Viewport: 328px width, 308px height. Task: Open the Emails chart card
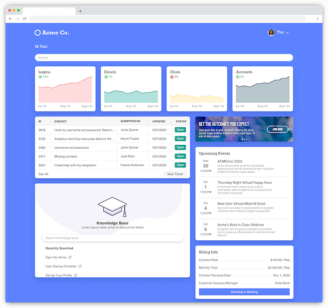tap(131, 89)
